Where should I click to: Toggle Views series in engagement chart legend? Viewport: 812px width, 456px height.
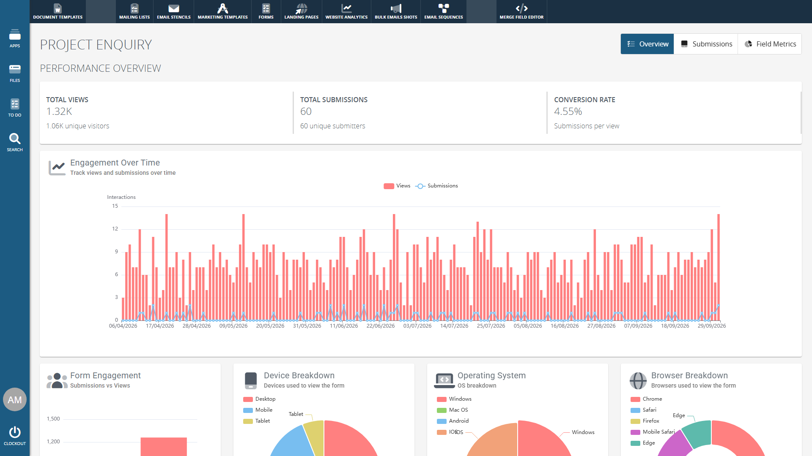coord(397,186)
